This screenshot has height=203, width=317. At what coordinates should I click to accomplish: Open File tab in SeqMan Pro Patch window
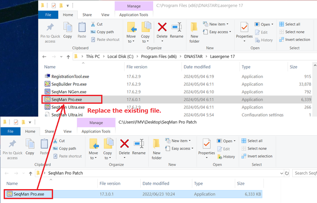pyautogui.click(x=11, y=131)
